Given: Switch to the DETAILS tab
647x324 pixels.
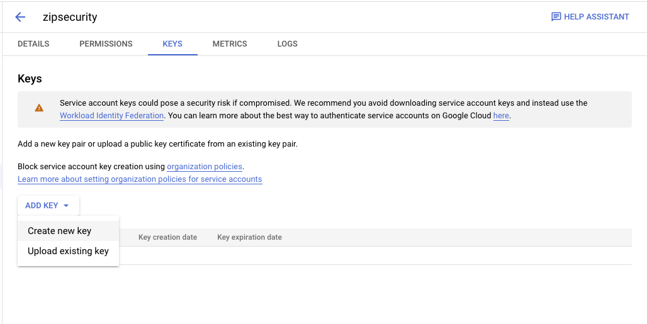Looking at the screenshot, I should [x=33, y=44].
